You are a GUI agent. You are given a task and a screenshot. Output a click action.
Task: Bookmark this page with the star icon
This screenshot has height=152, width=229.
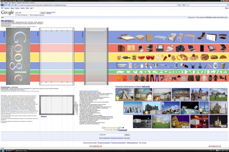tap(178, 5)
